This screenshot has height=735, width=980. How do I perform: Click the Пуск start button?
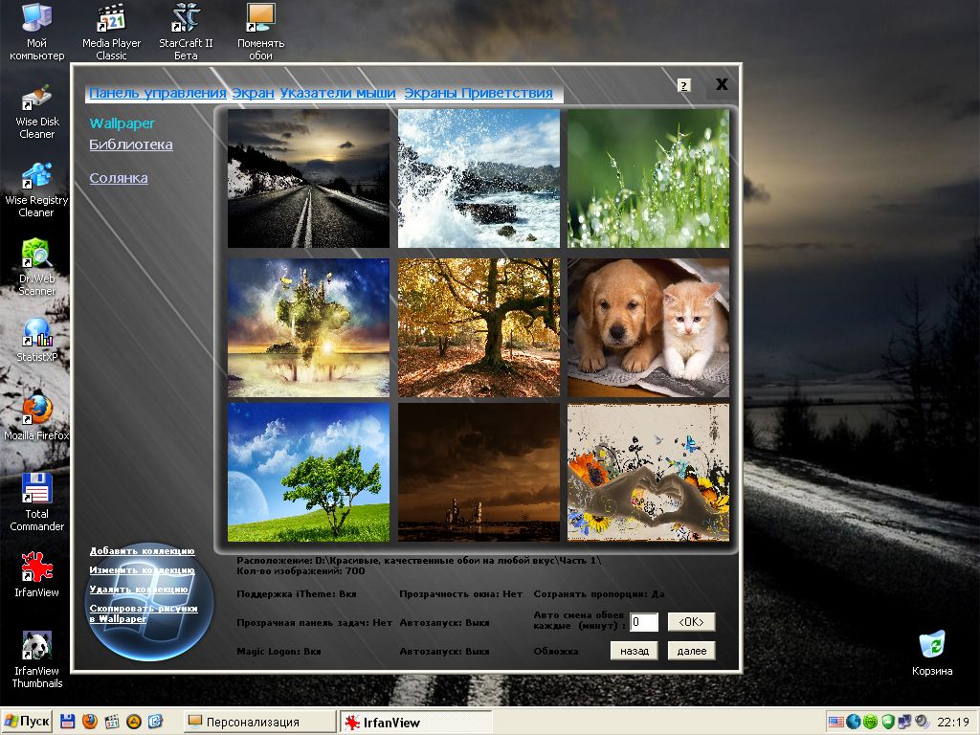click(27, 722)
